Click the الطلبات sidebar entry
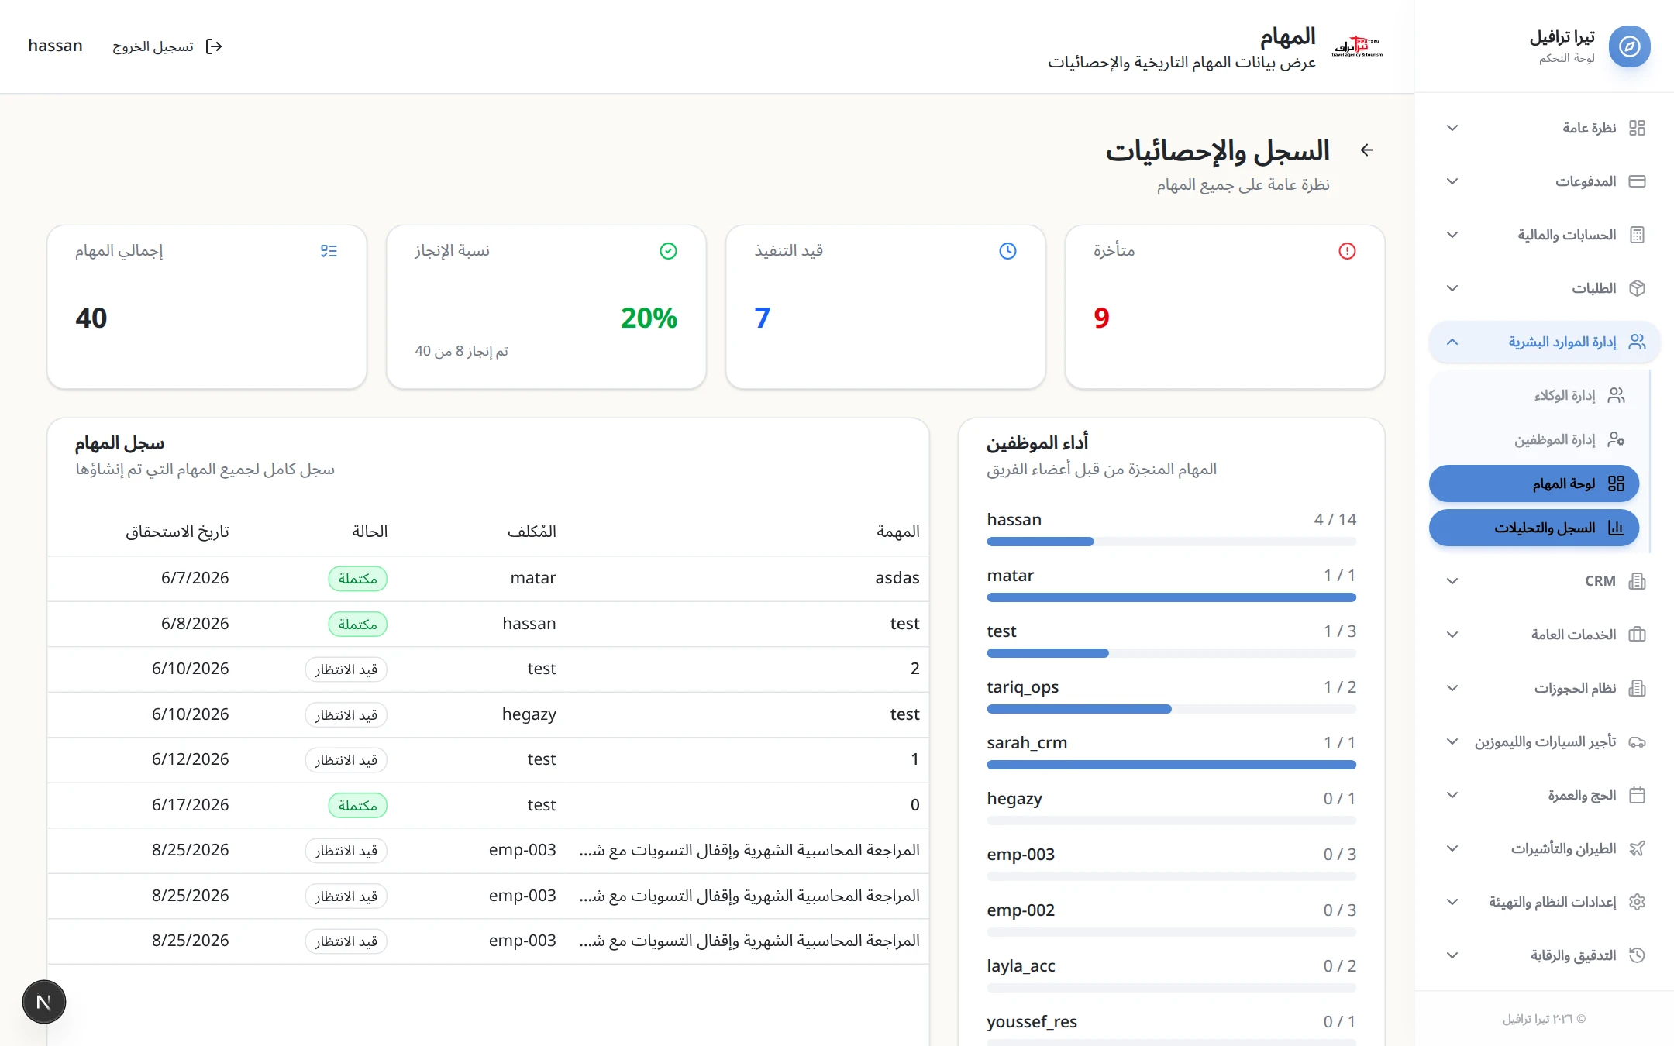The height and width of the screenshot is (1046, 1674). (1544, 288)
